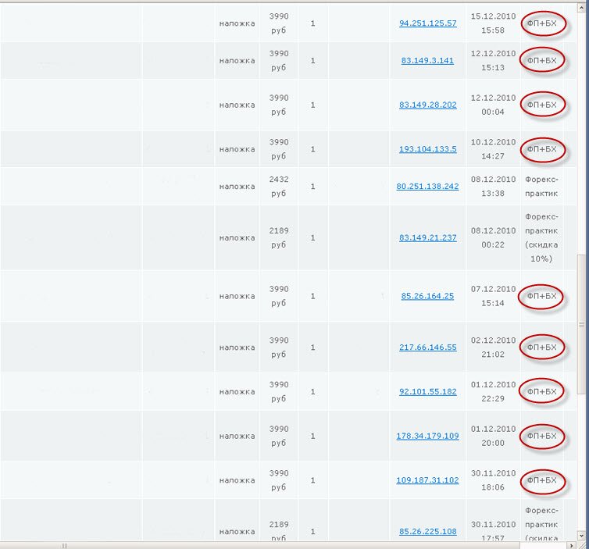Follow the 193.104.133.5 link
The image size is (589, 549).
click(x=427, y=149)
